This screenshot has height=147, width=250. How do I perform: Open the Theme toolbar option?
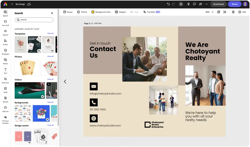click(x=82, y=12)
